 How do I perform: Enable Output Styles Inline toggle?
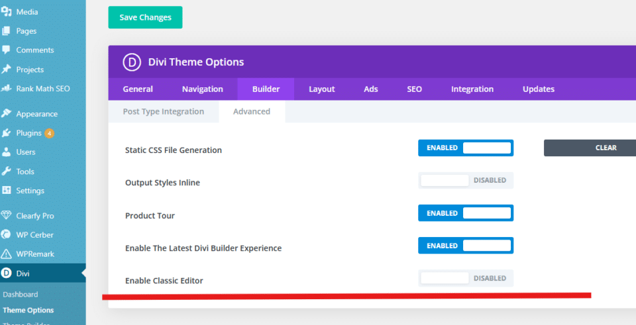tap(466, 180)
